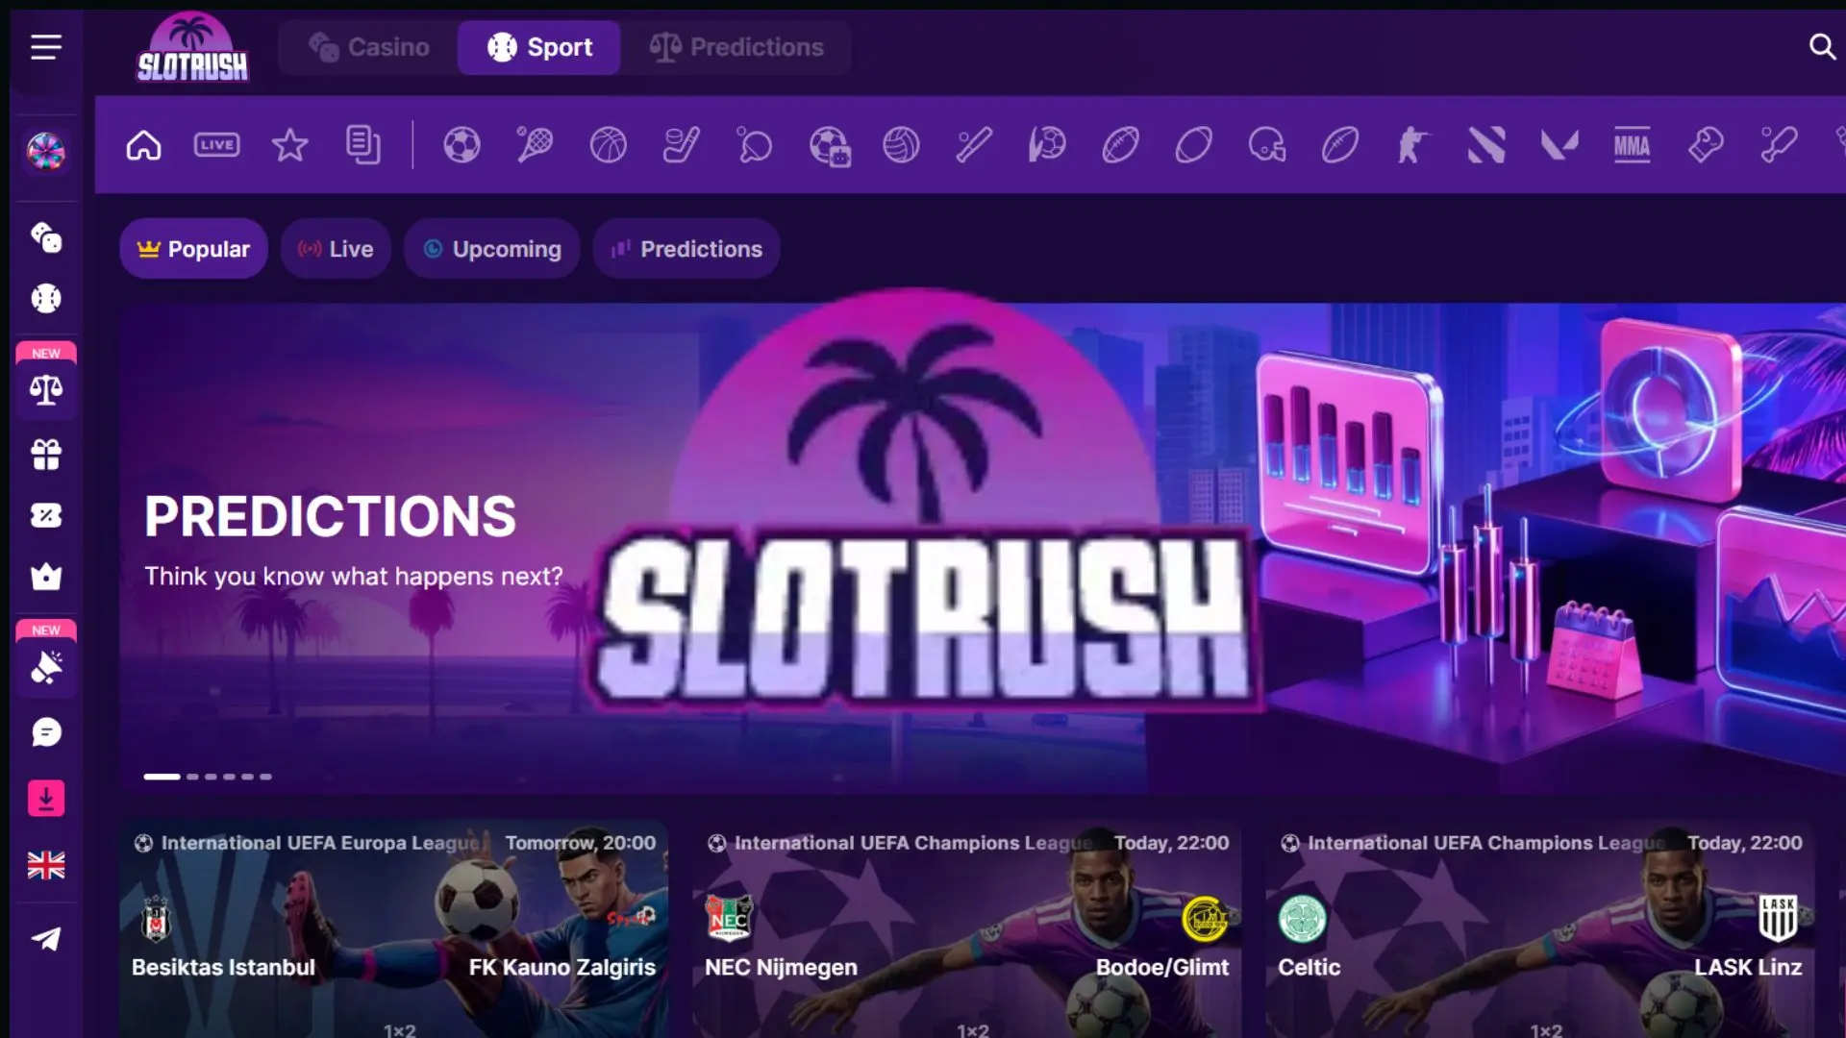Click the pink download app icon
The height and width of the screenshot is (1038, 1846).
[45, 798]
